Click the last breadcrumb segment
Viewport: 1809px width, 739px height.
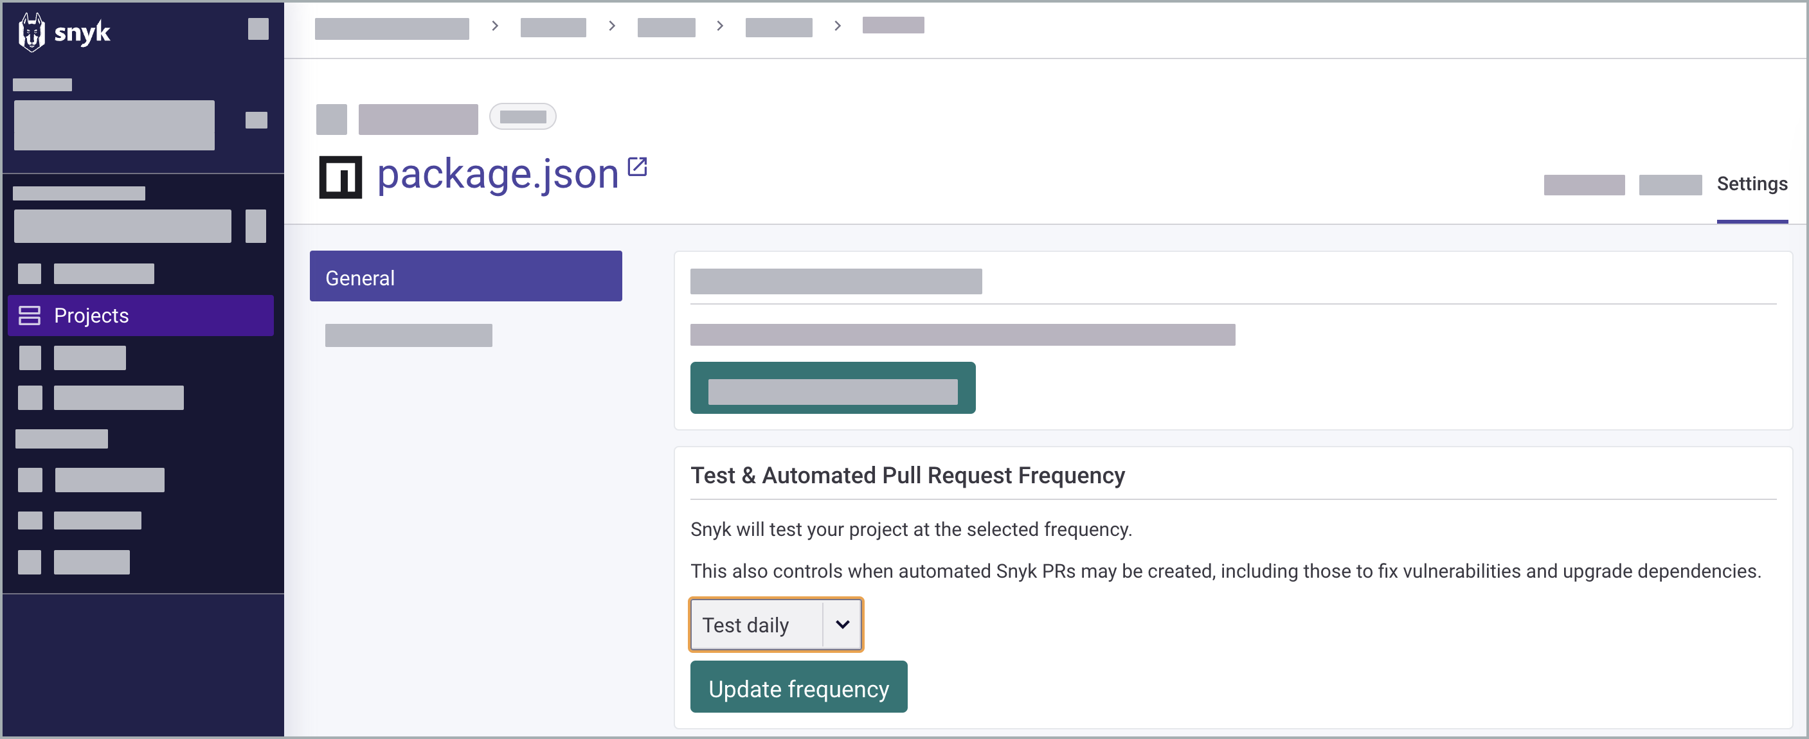click(892, 25)
